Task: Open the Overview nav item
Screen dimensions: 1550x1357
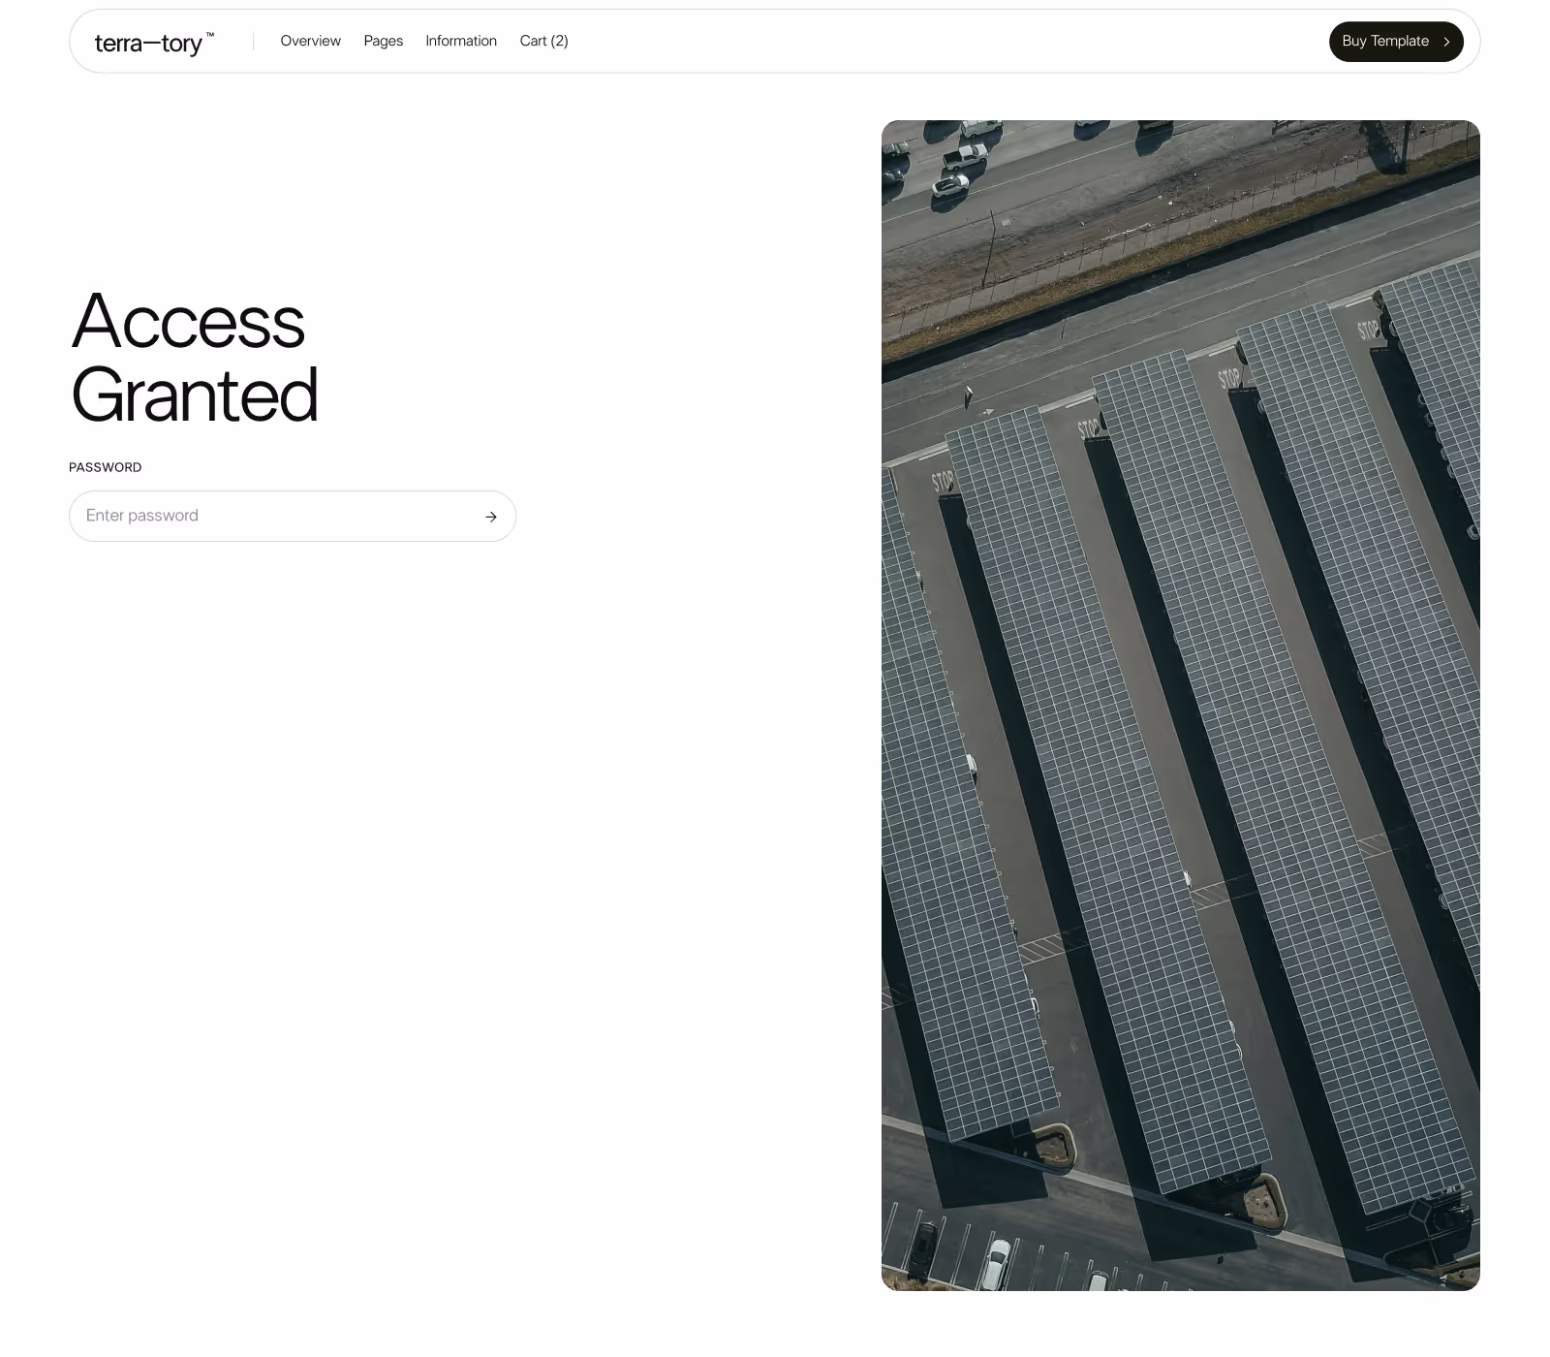Action: point(311,41)
